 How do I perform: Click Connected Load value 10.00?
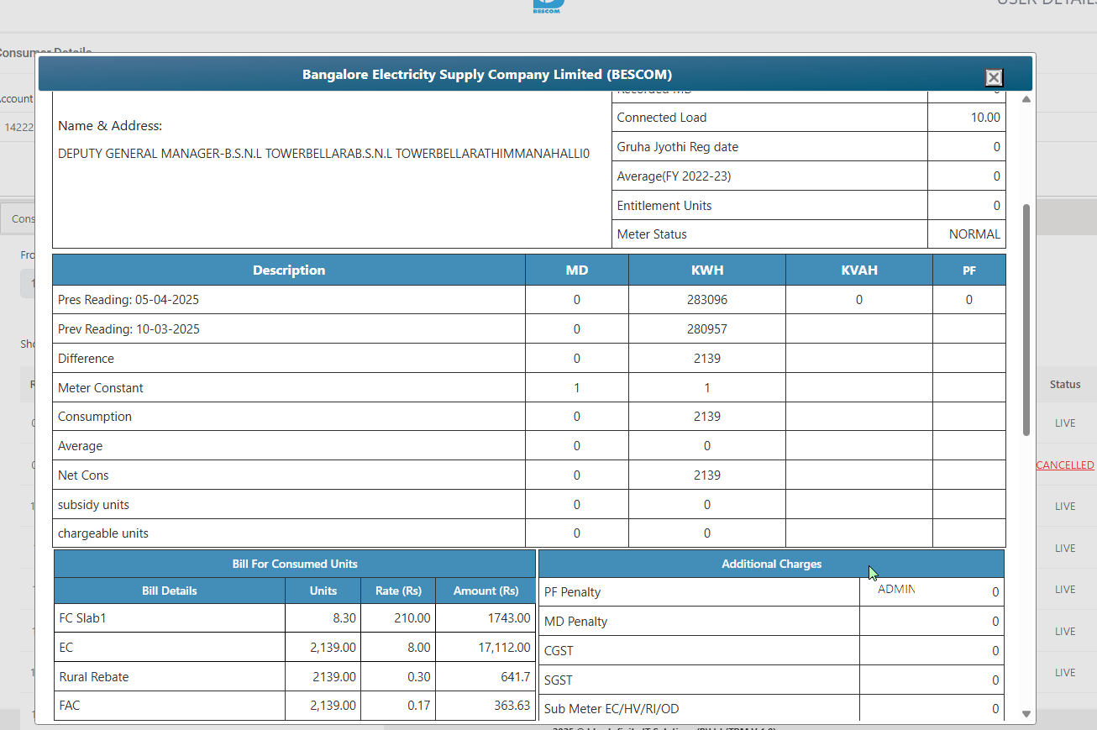(985, 118)
